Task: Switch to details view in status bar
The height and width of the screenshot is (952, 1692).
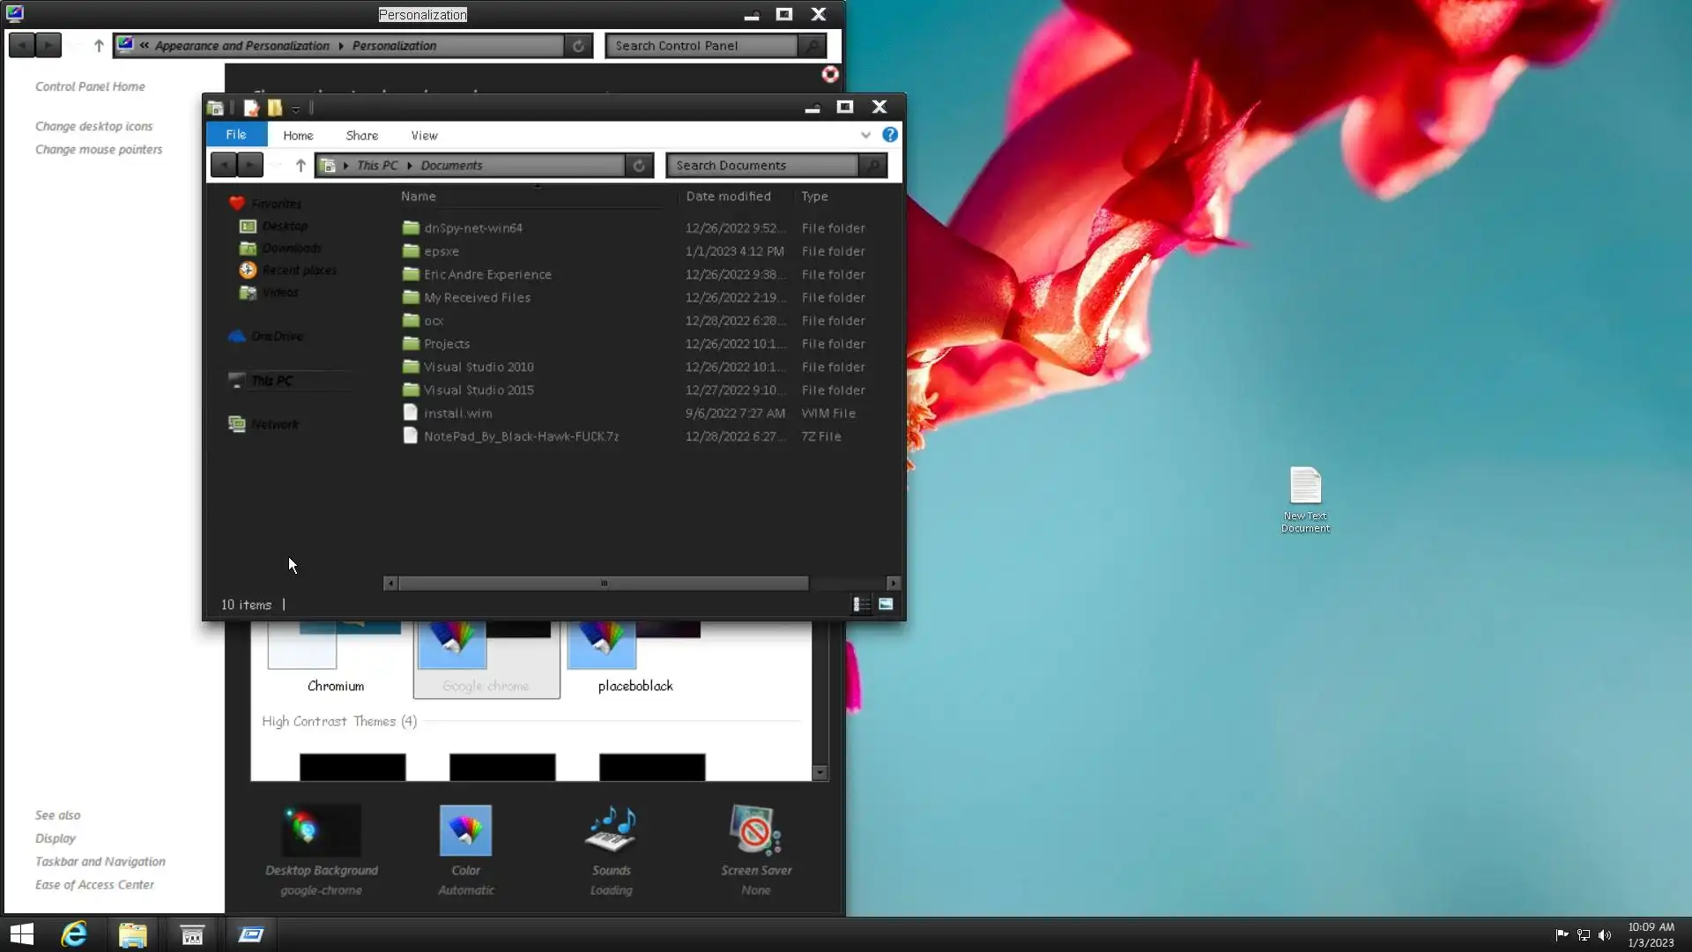Action: [861, 605]
